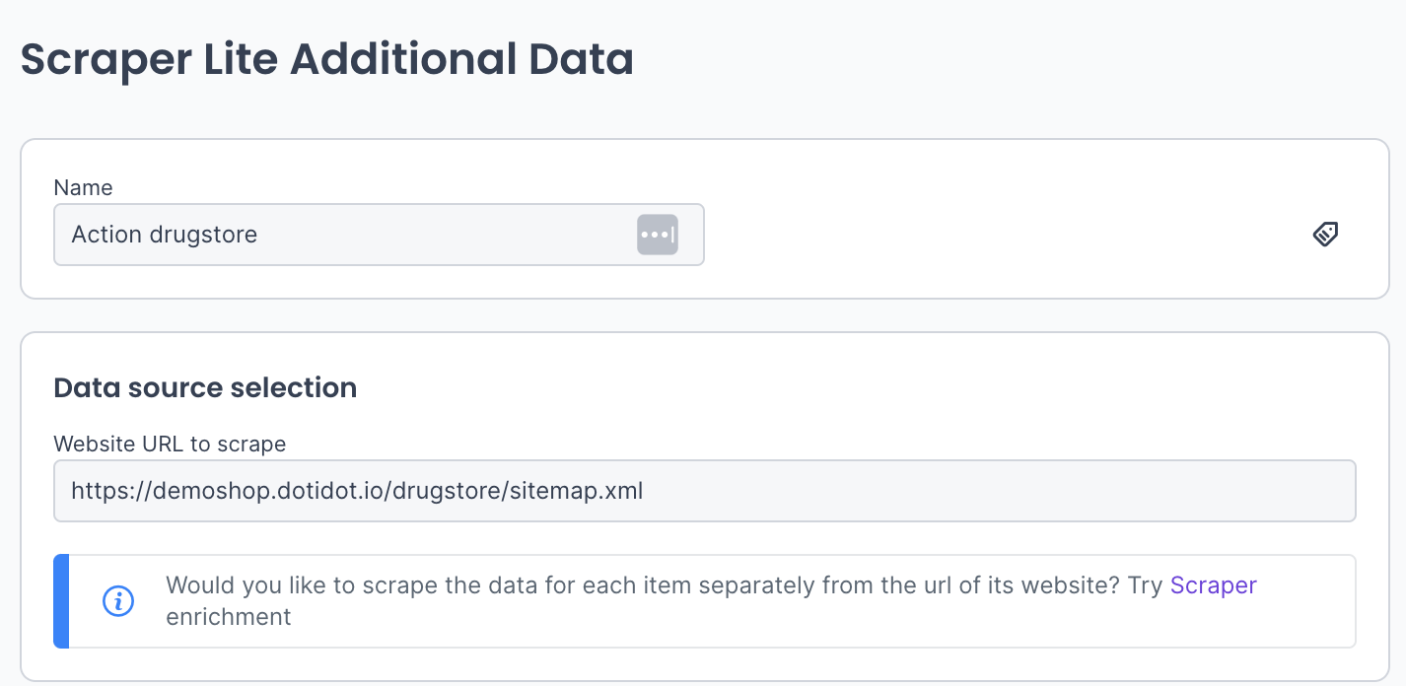The width and height of the screenshot is (1406, 686).
Task: Click the word enrichment in the info banner
Action: 229,617
